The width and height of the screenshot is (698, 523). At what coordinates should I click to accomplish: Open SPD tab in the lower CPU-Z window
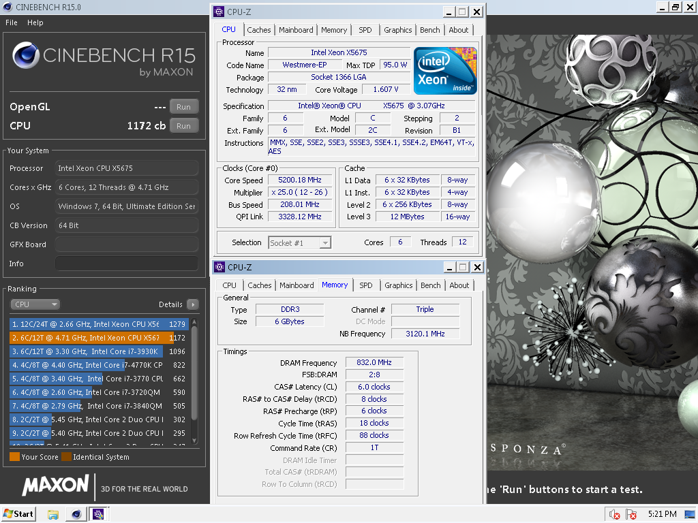tap(366, 285)
